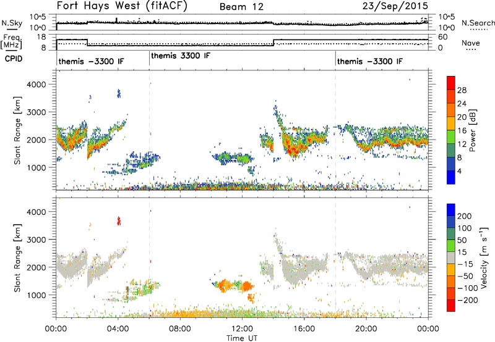Click the "04:00" time tick label

click(x=118, y=329)
